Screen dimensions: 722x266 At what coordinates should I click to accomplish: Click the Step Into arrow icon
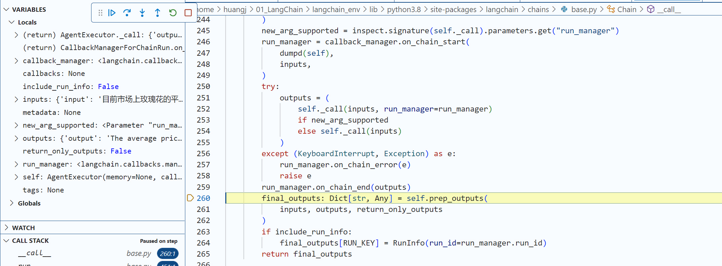click(x=142, y=13)
